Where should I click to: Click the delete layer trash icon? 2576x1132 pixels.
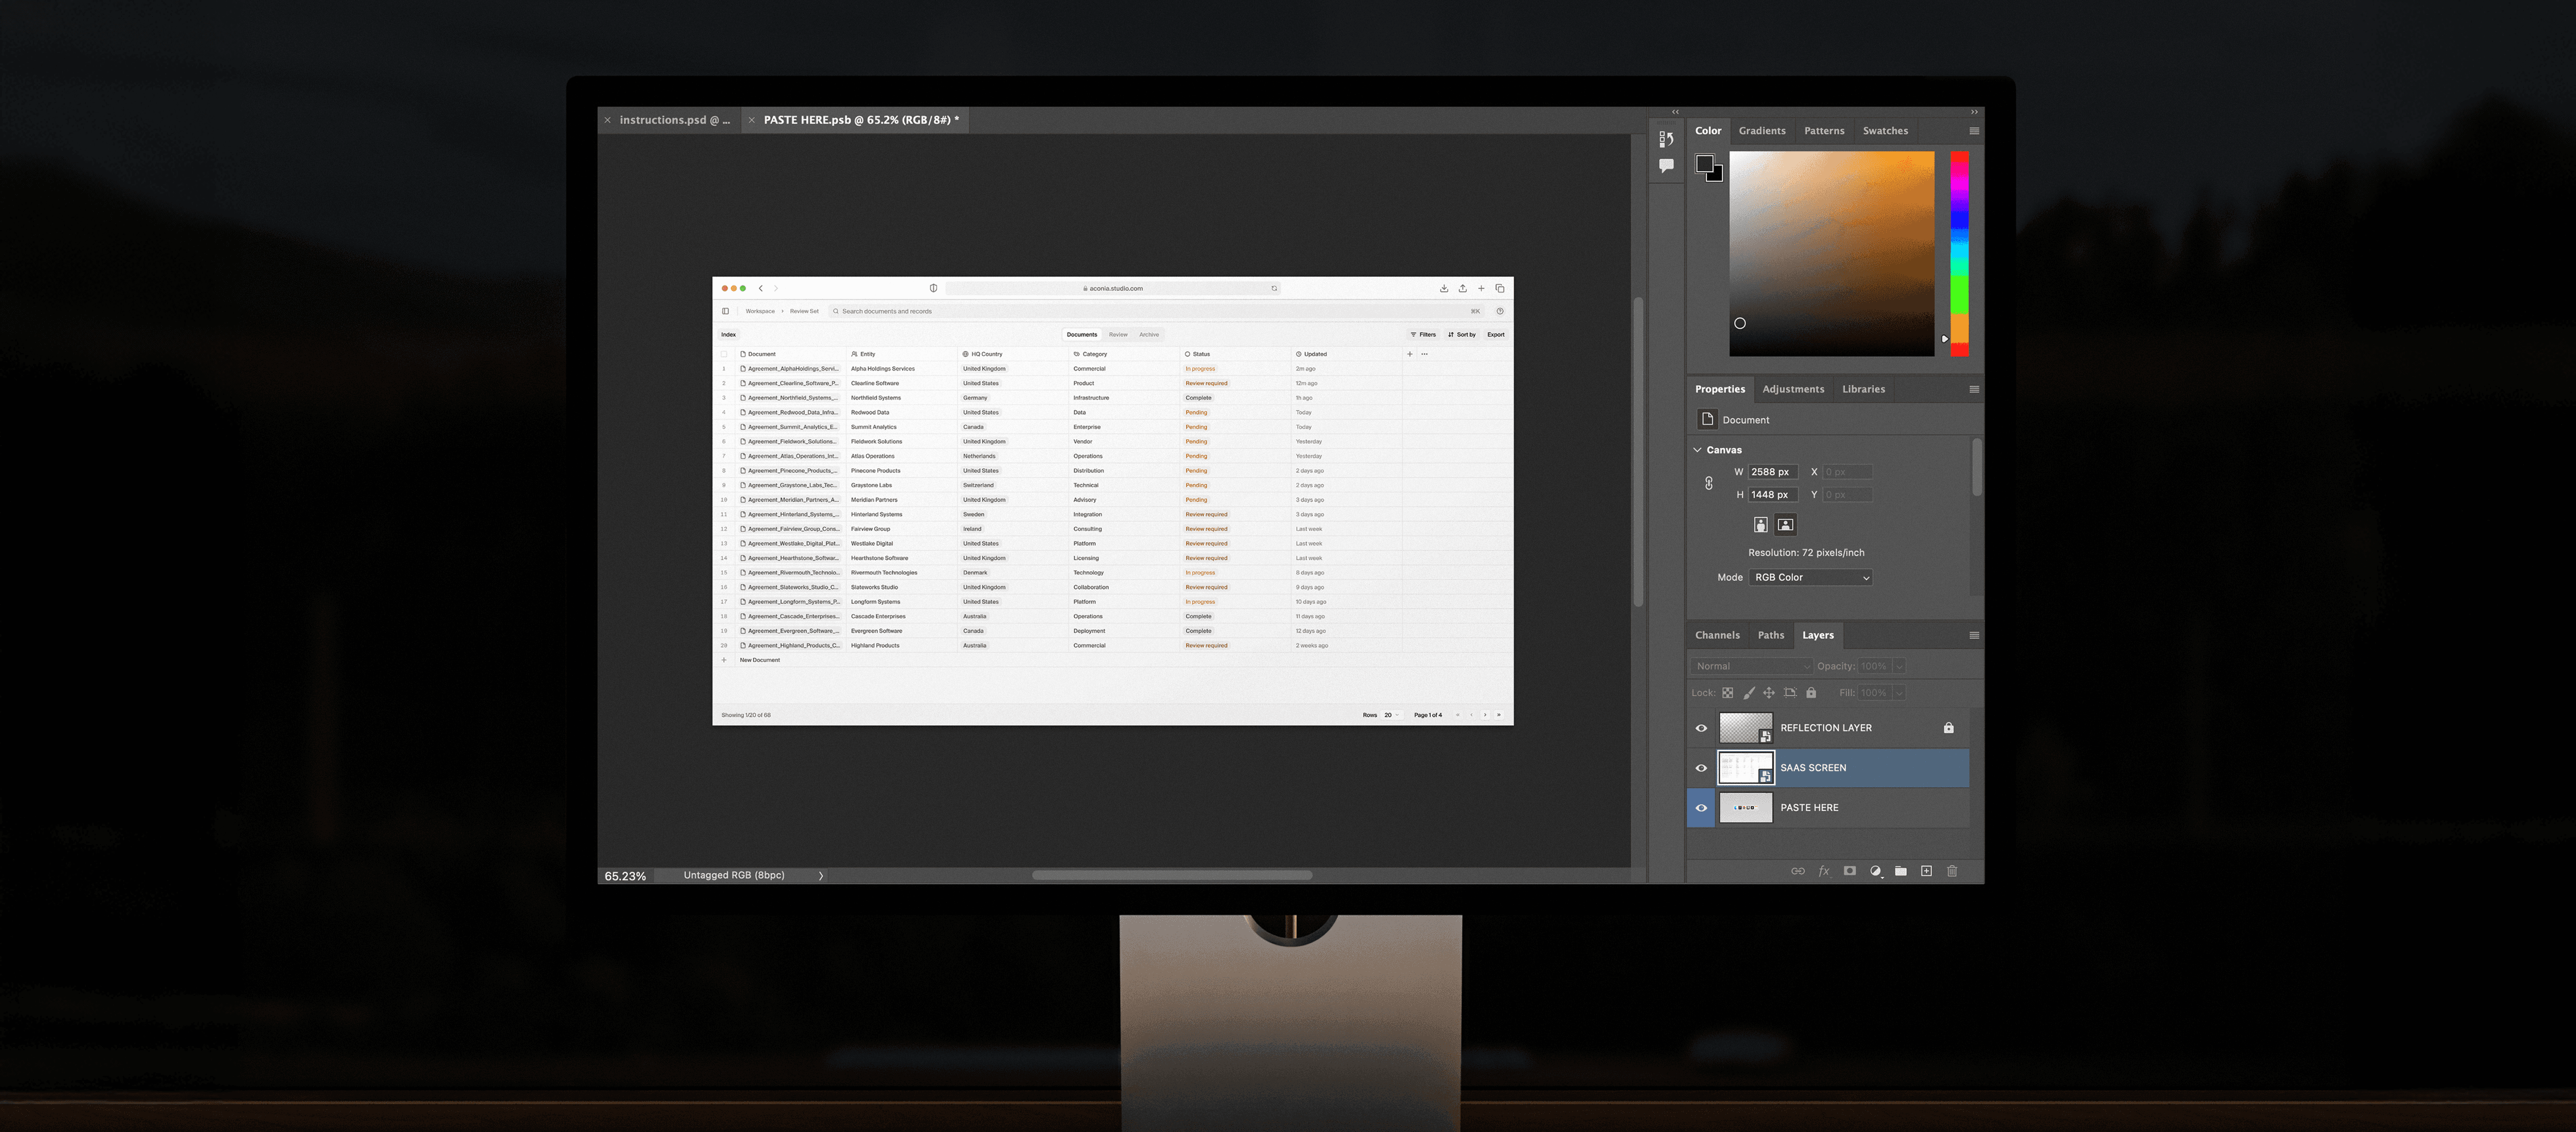pyautogui.click(x=1952, y=871)
